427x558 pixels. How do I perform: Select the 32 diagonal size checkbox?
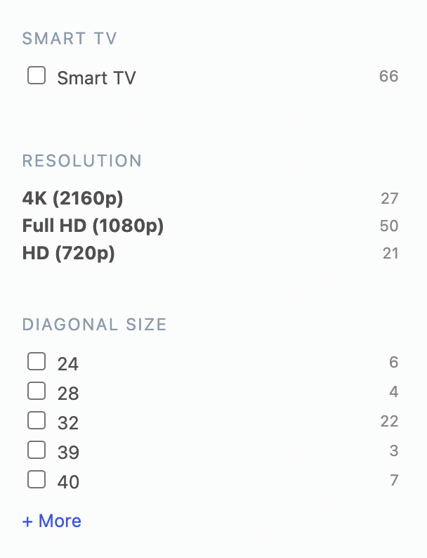tap(37, 421)
